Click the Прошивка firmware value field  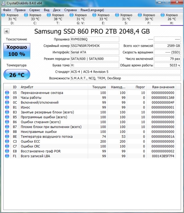tap(95, 39)
